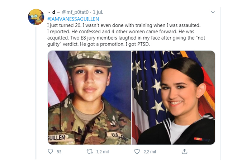Click the display name "~ d ~"
251x167 pixels.
tap(54, 12)
